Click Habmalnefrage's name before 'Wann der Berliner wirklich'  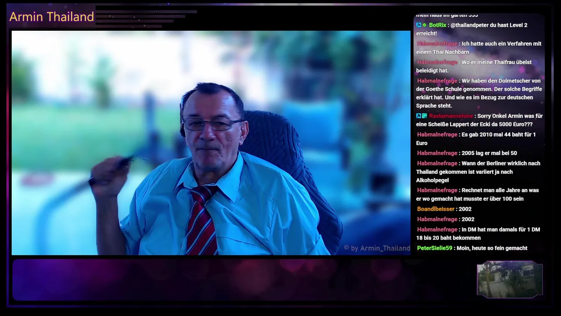click(437, 163)
